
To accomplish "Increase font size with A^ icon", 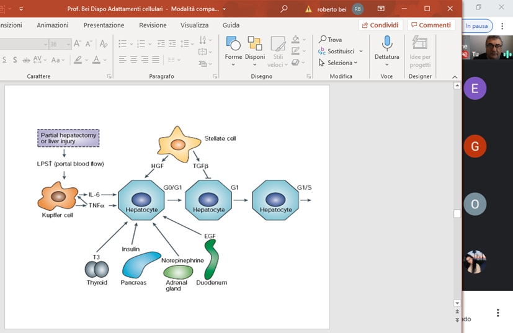I will [78, 43].
